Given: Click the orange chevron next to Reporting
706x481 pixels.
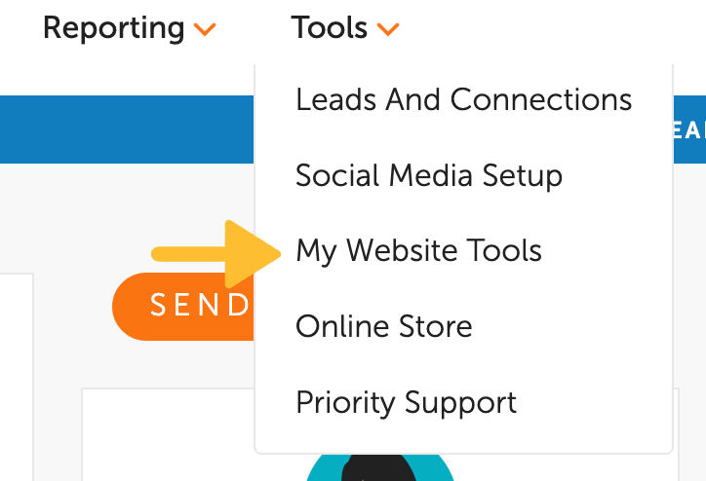Looking at the screenshot, I should (x=205, y=30).
